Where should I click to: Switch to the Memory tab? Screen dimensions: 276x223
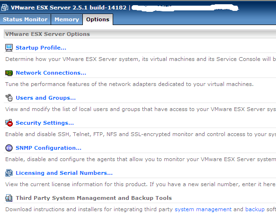(67, 19)
